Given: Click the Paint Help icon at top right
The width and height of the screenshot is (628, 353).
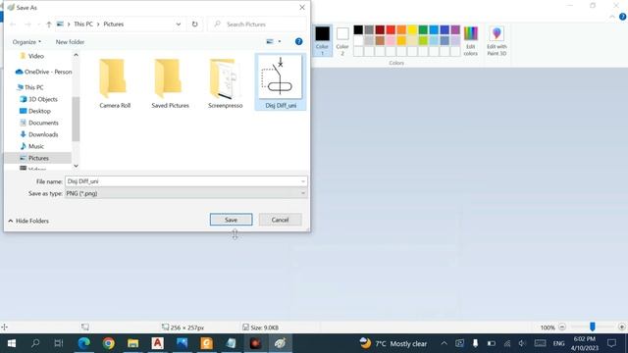Looking at the screenshot, I should pos(623,17).
